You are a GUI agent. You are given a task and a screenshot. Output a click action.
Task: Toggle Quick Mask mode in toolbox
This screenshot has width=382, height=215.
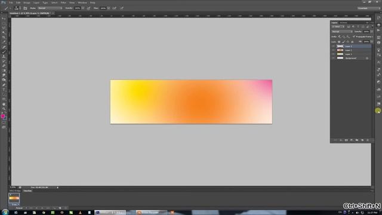(x=4, y=122)
